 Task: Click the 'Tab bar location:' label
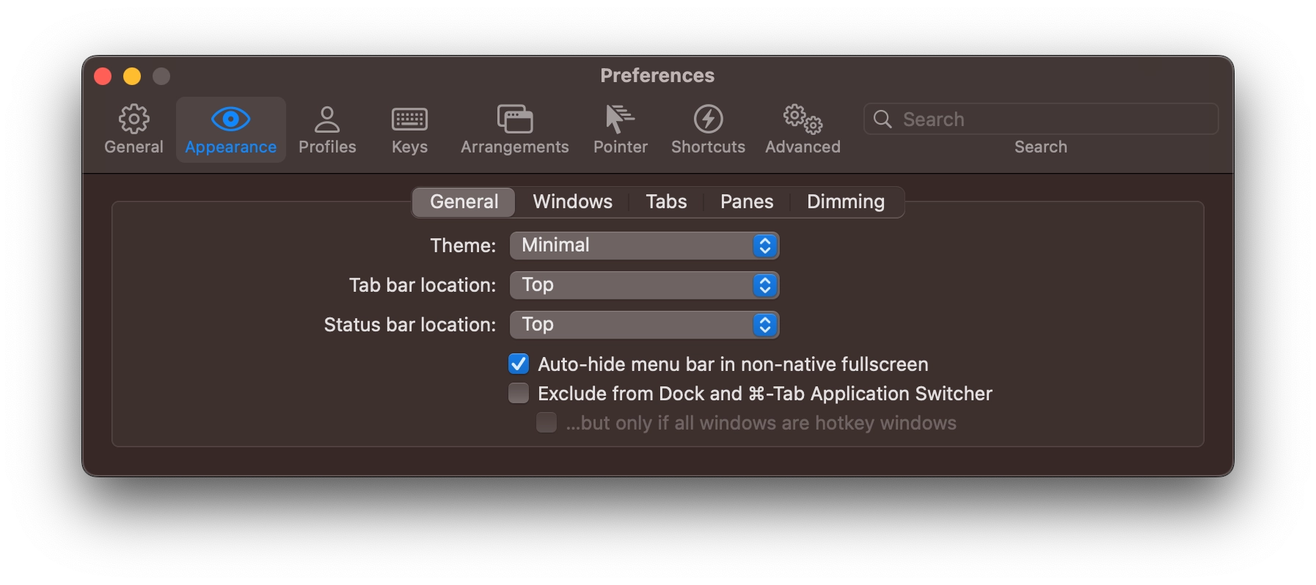[x=423, y=285]
